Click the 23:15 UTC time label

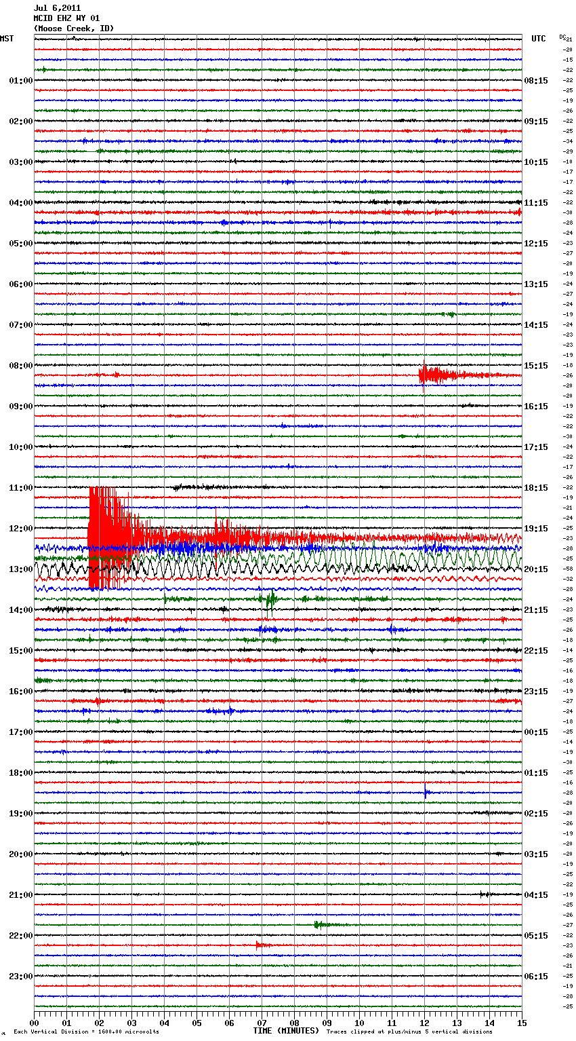536,692
